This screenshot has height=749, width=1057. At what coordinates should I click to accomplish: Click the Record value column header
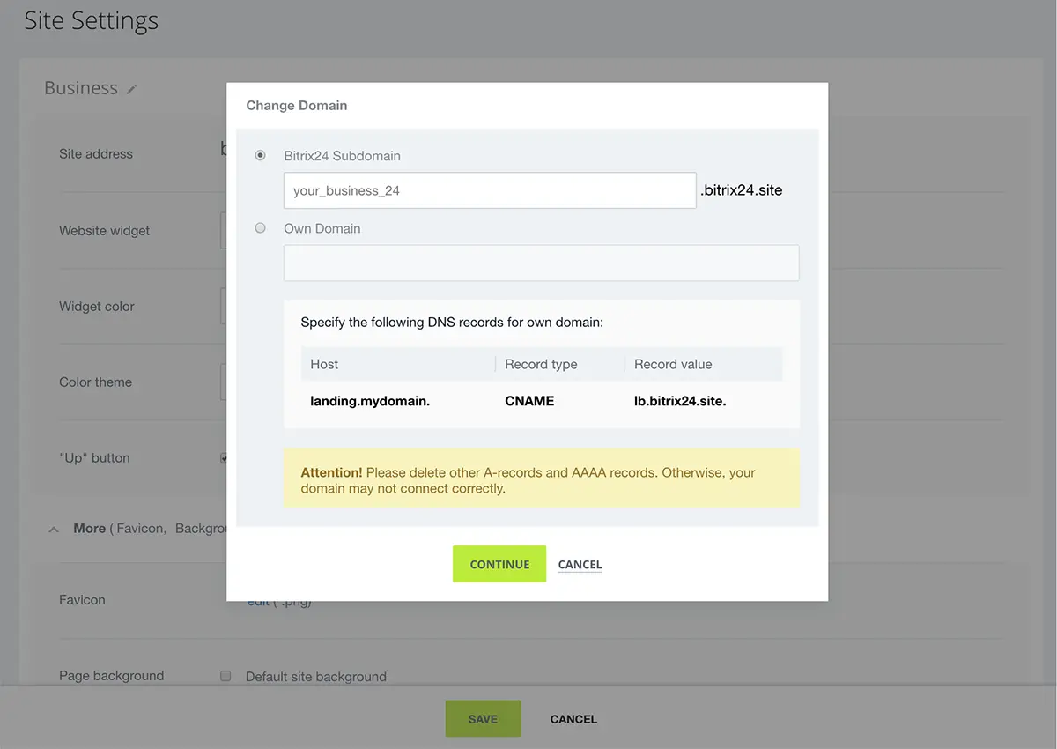click(673, 364)
